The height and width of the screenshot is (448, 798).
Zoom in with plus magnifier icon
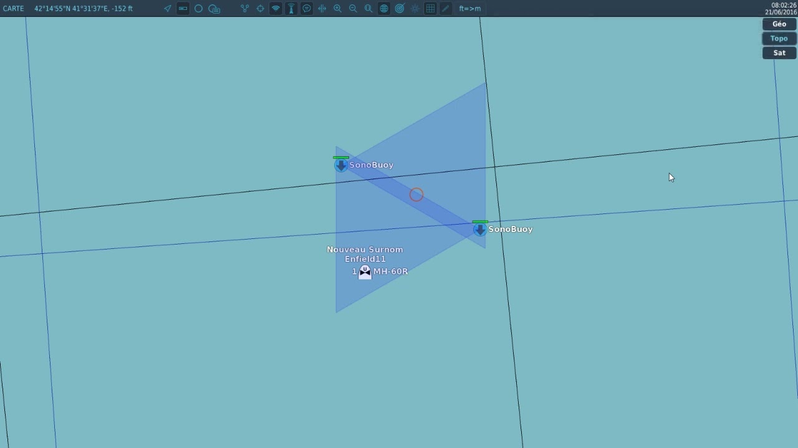pos(337,9)
